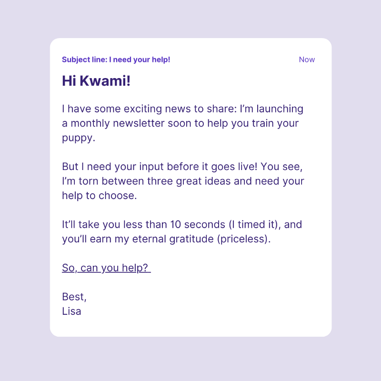The width and height of the screenshot is (381, 381).
Task: Click the words "train your" in first paragraph
Action: [275, 123]
